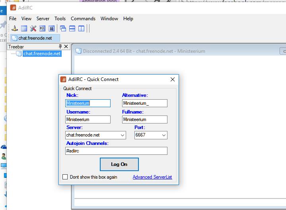Expand the Port dropdown
Image resolution: width=286 pixels, height=210 pixels.
coord(164,135)
